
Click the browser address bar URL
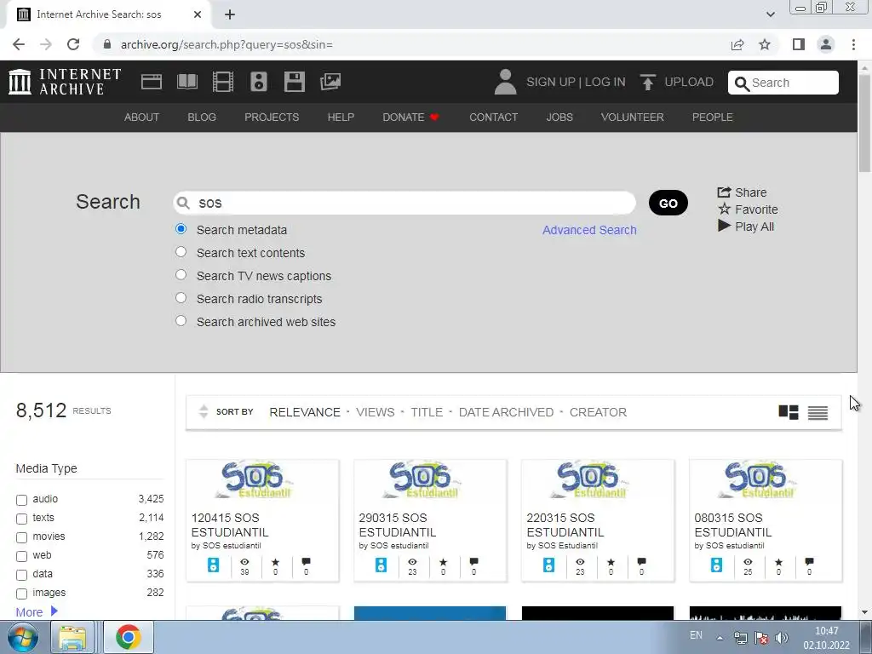click(x=227, y=44)
